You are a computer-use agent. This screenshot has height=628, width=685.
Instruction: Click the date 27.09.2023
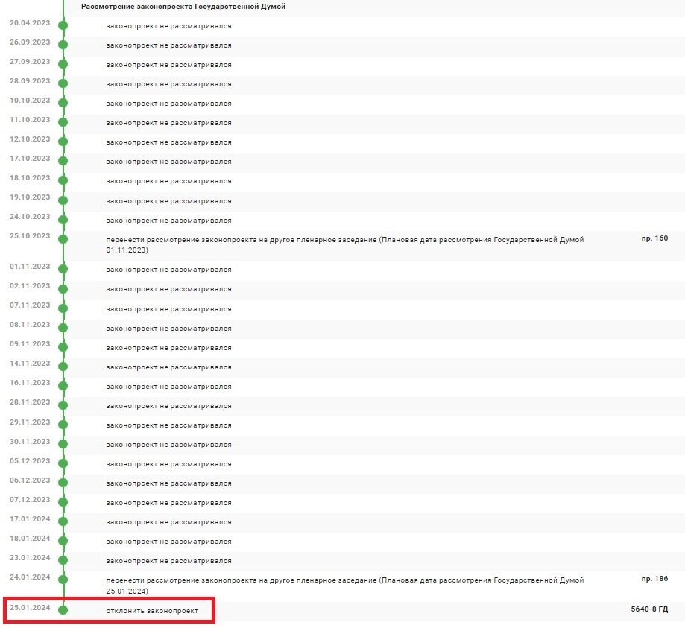click(30, 62)
